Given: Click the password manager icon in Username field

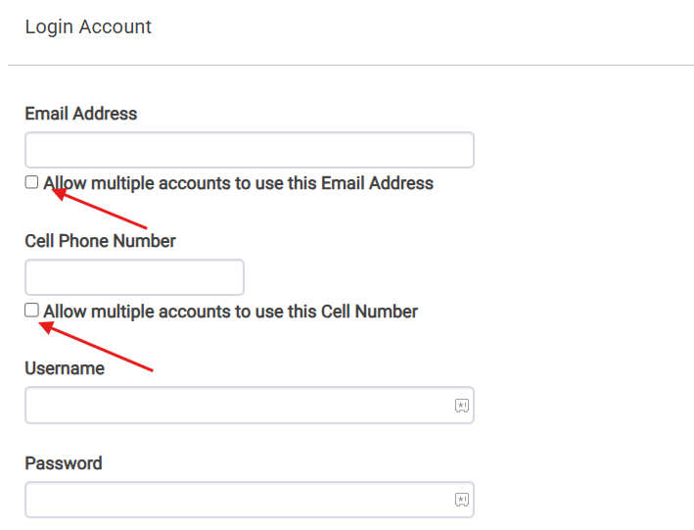Looking at the screenshot, I should (462, 406).
